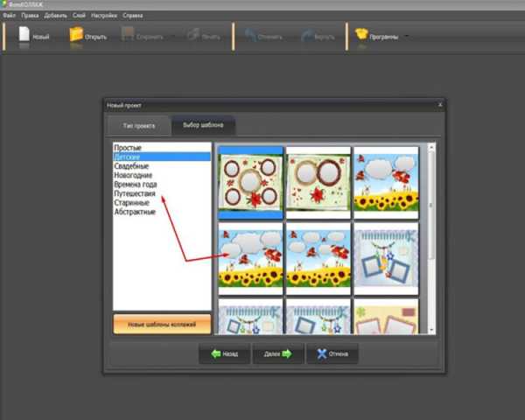Select third-row middle blue frame template

click(318, 317)
